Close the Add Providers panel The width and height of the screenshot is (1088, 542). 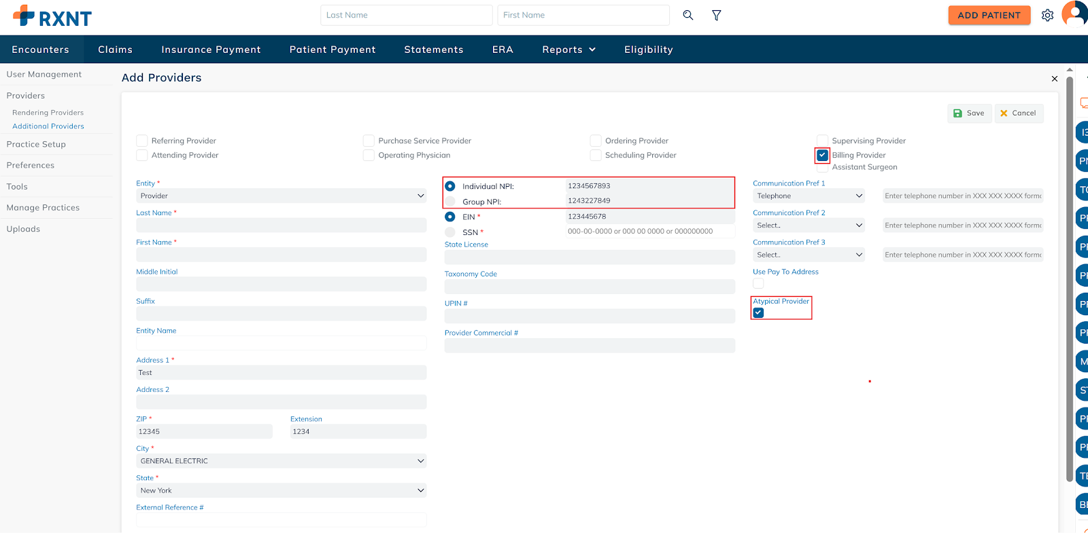coord(1054,79)
